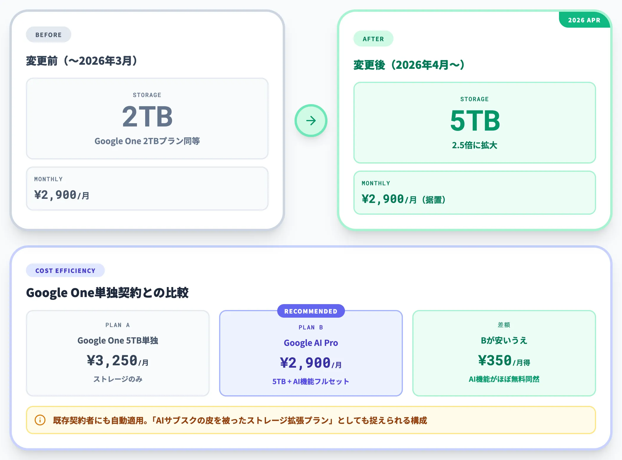Click the RECOMMENDED badge
This screenshot has height=460, width=622.
311,311
